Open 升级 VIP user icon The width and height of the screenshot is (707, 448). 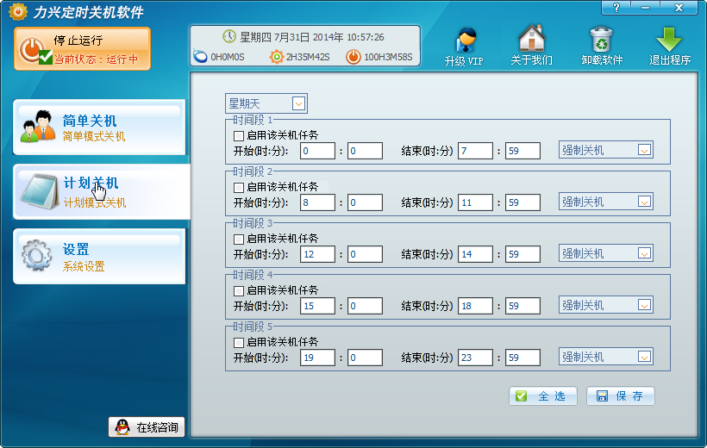[x=465, y=40]
